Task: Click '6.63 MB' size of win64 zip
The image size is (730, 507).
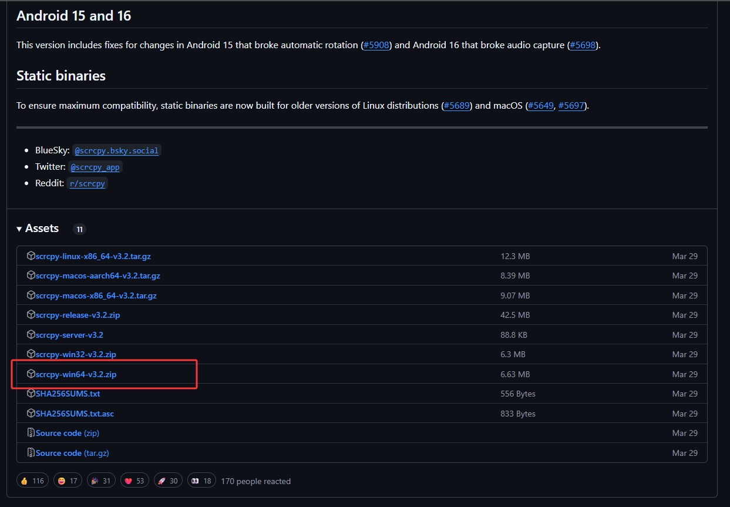Action: (x=515, y=374)
